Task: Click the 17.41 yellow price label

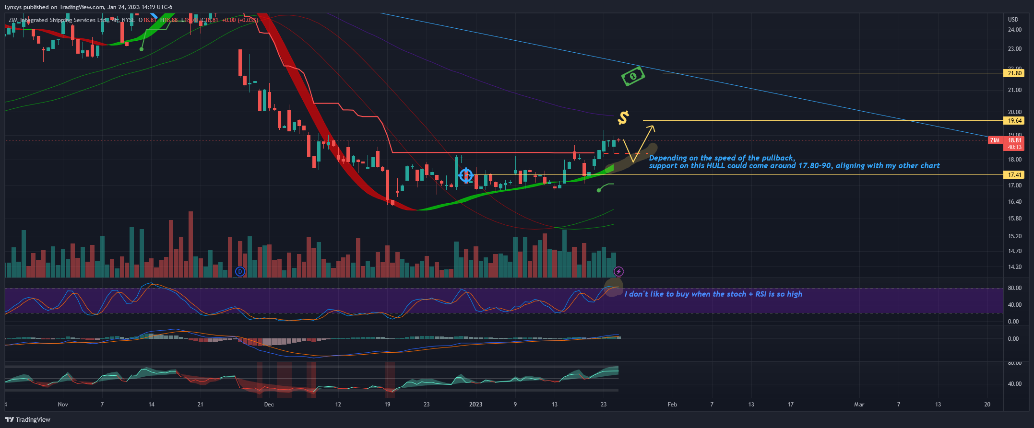Action: point(1014,175)
